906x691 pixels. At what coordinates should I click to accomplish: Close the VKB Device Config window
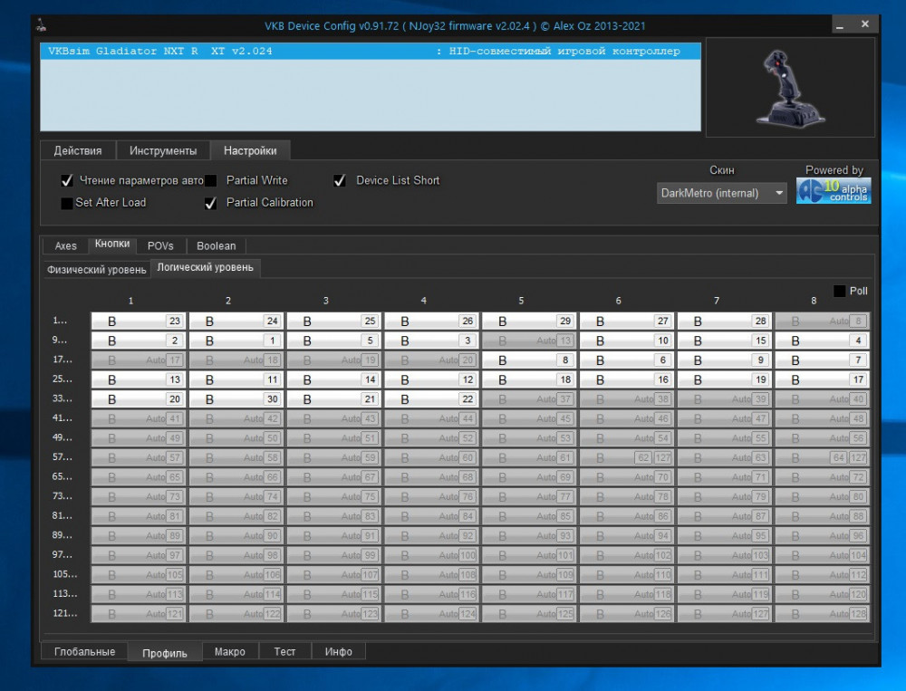coord(865,24)
